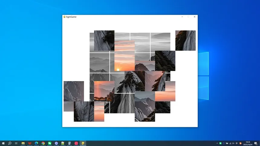260x146 pixels.
Task: Click the taskbar search magnifier icon
Action: point(10,143)
